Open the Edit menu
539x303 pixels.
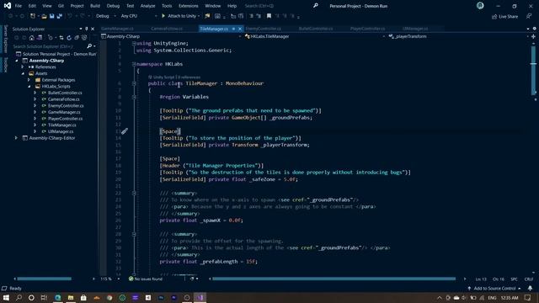(32, 6)
